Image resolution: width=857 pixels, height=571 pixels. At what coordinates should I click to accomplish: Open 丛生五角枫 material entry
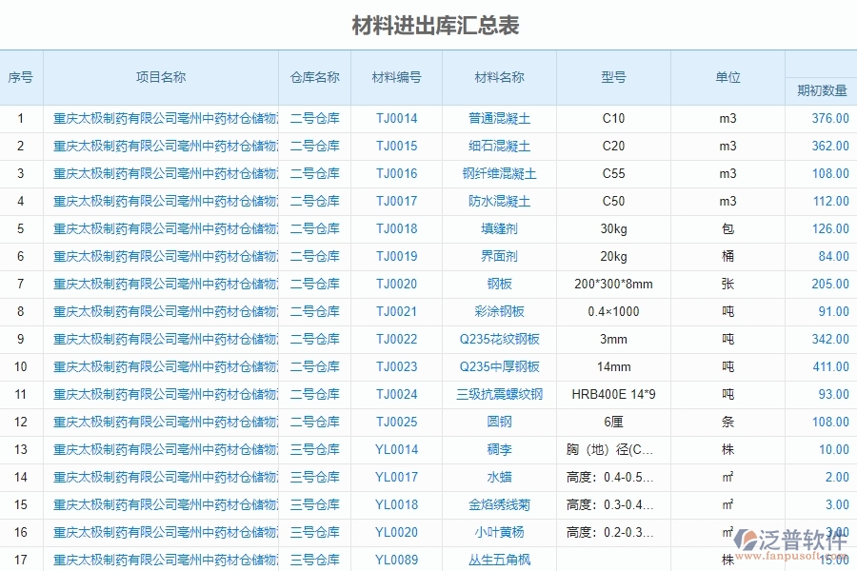499,560
